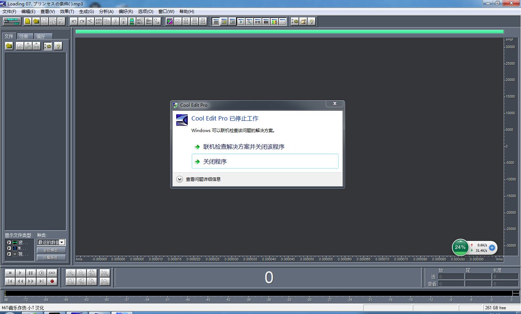521x314 pixels.
Task: Jump to the beginning with the go-to-start button
Action: coord(10,281)
